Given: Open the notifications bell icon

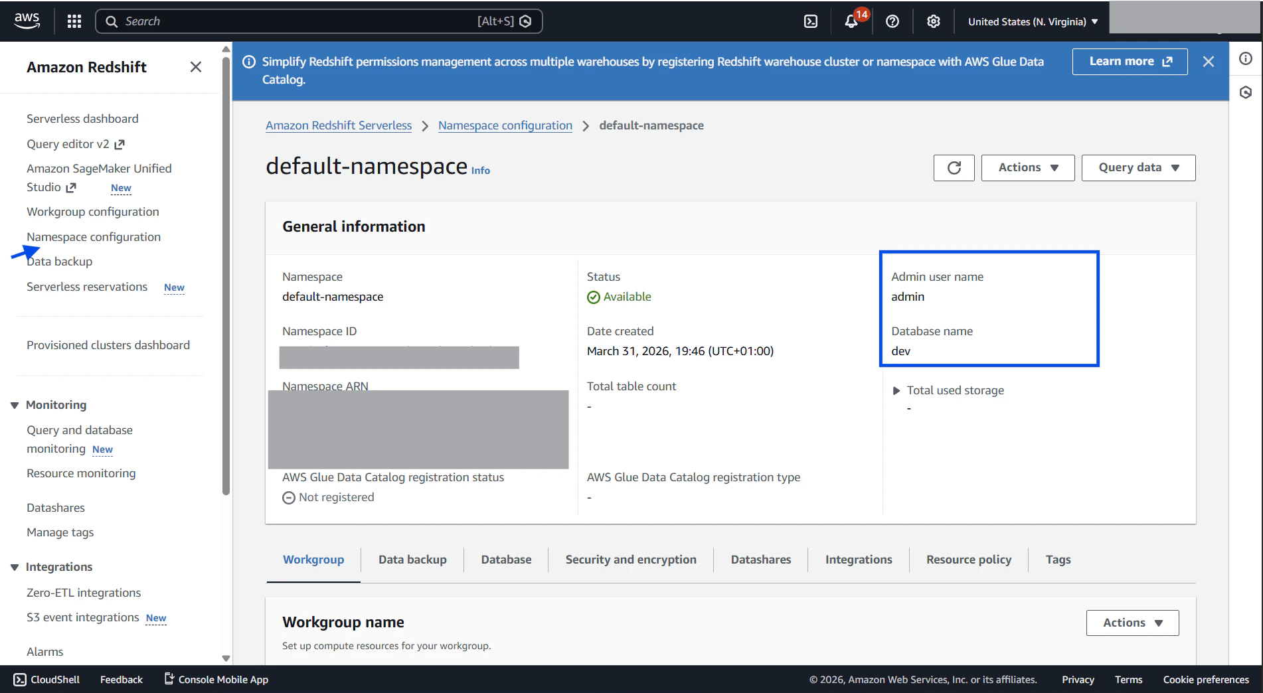Looking at the screenshot, I should [851, 21].
